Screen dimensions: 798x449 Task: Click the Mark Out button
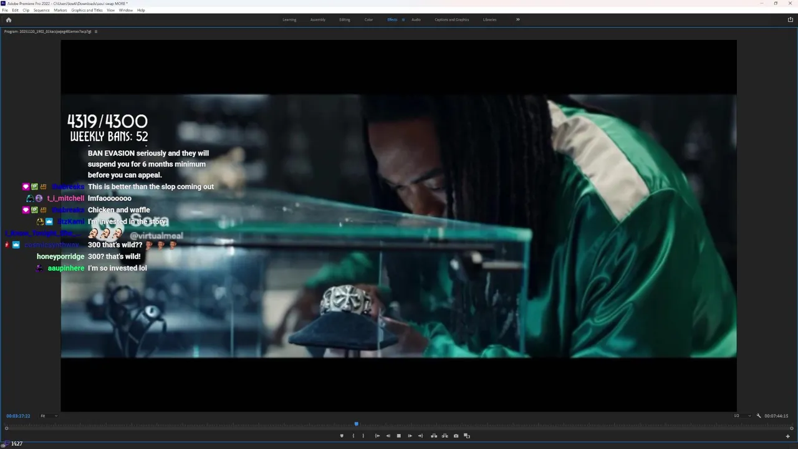pos(363,436)
